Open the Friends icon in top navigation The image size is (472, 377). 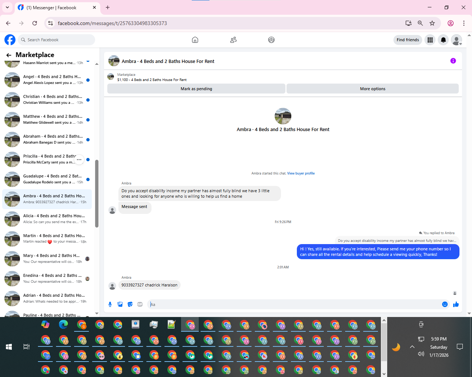(233, 40)
